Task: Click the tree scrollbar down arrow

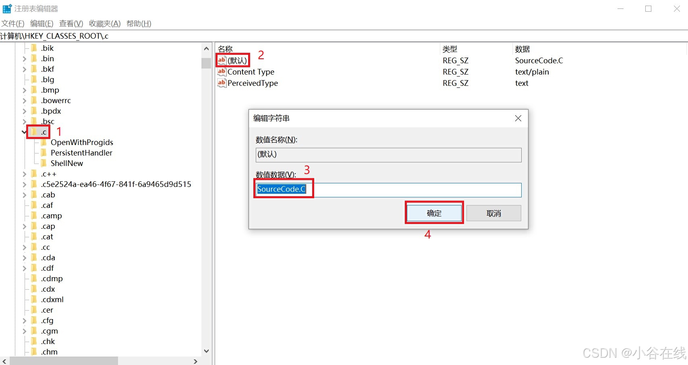Action: [206, 351]
